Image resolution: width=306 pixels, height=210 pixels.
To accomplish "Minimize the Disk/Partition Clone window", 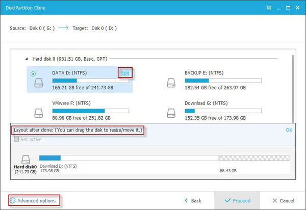I will 278,8.
